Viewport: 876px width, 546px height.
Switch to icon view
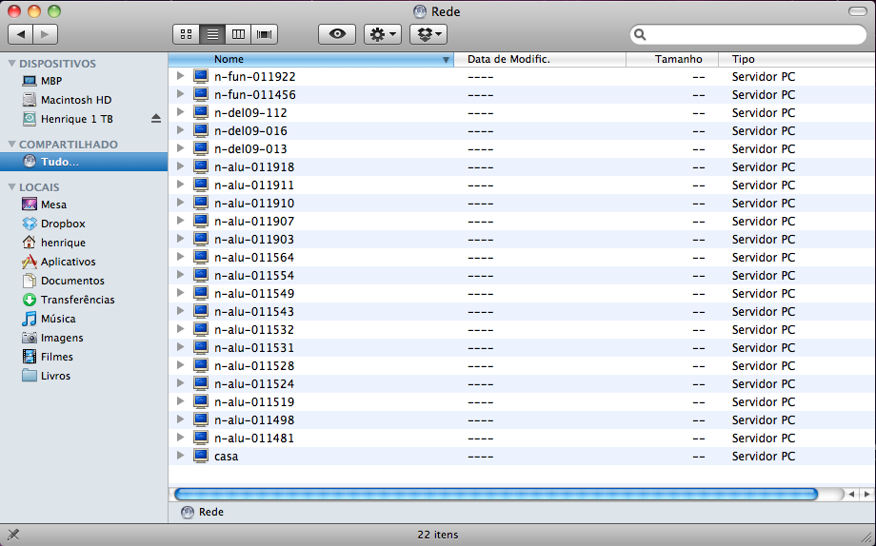pos(186,34)
